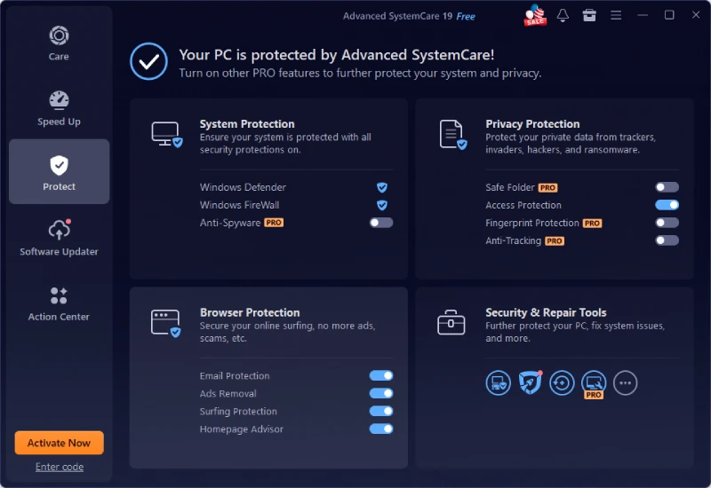Click the Browser Protection heading
Image resolution: width=711 pixels, height=488 pixels.
point(250,312)
